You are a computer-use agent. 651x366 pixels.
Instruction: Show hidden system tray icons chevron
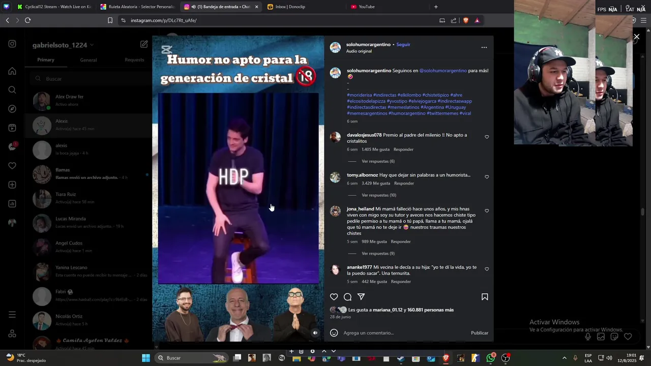(x=564, y=358)
